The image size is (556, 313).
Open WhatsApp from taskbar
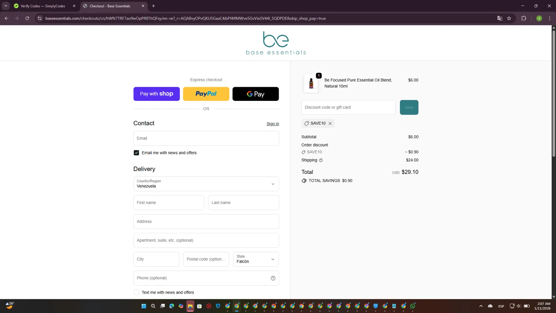(x=413, y=306)
